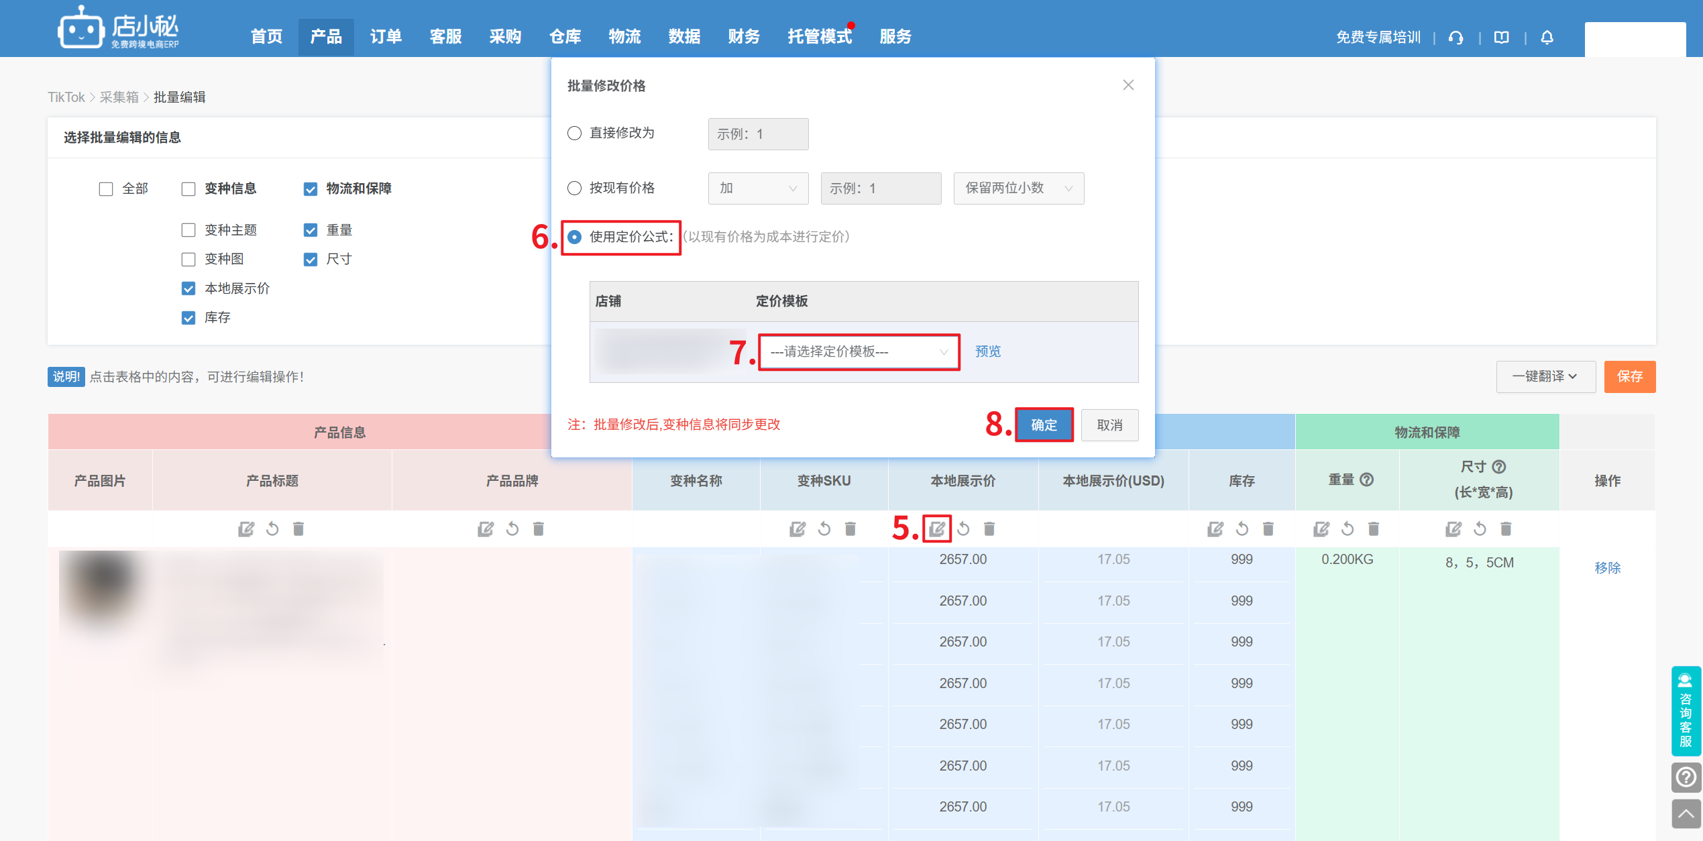Screen dimensions: 1703x841
Task: Go to 物流 in navigation bar
Action: pyautogui.click(x=624, y=37)
